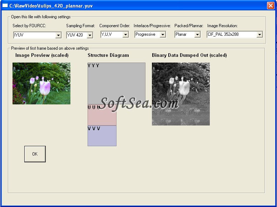277x207 pixels.
Task: Click the gray Y Y Y block in Structure Diagram
Action: pos(117,83)
